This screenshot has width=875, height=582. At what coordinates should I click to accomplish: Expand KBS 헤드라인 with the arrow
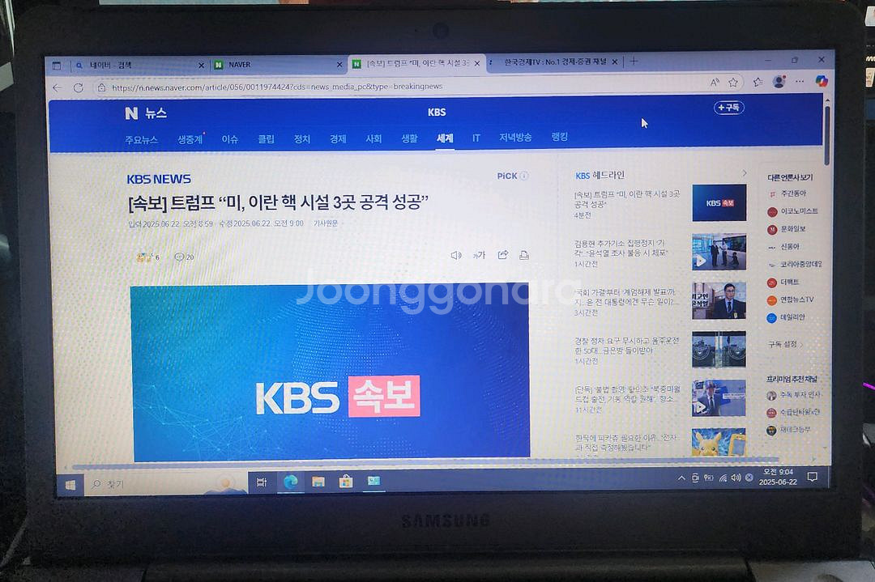coord(744,172)
